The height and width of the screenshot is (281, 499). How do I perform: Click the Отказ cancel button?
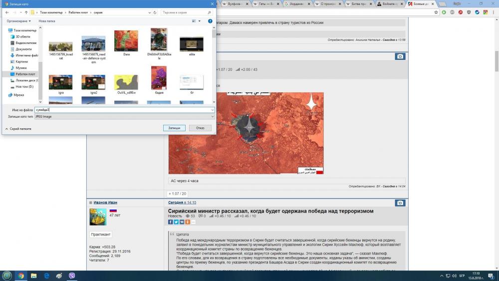pos(200,128)
